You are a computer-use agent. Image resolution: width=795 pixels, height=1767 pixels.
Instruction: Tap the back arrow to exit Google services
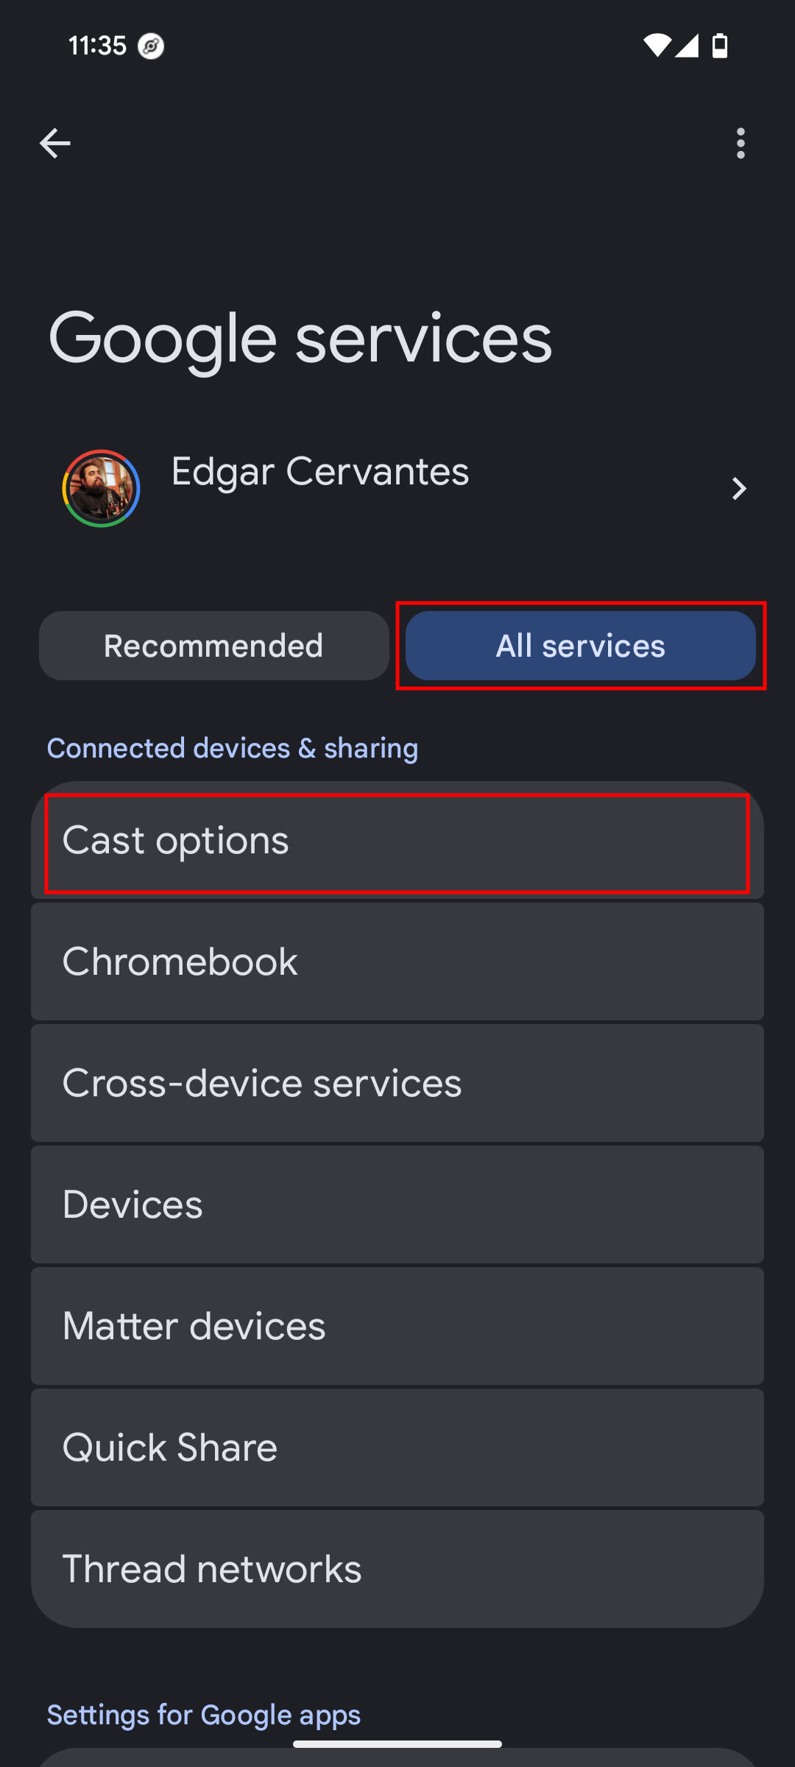[55, 143]
